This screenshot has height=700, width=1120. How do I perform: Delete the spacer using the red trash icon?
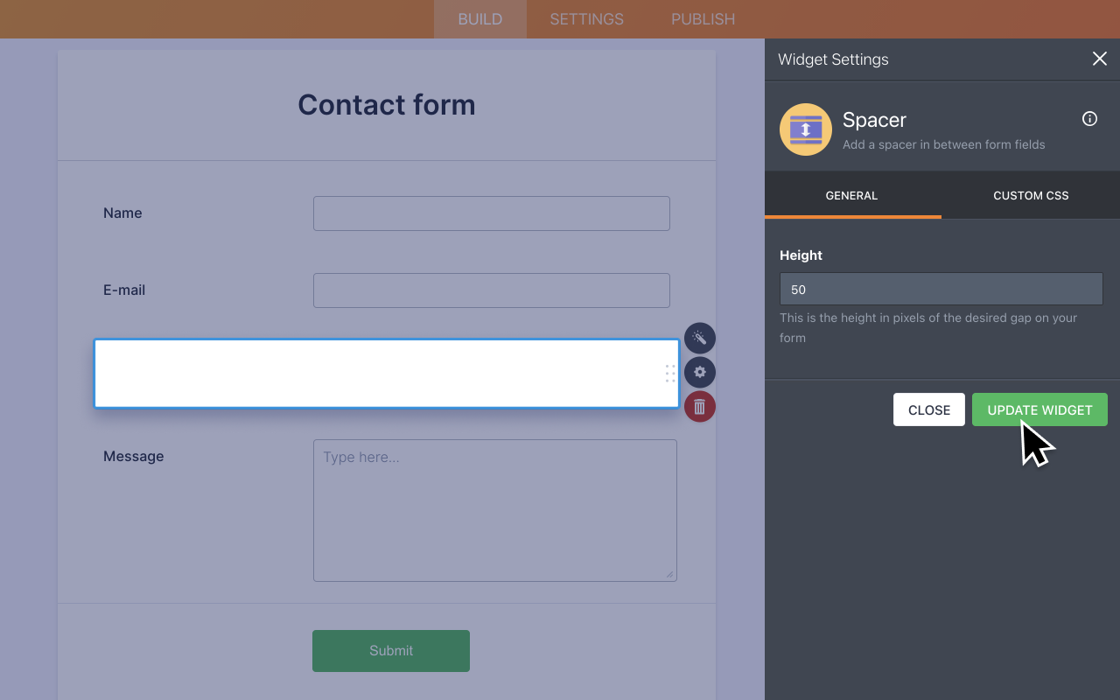[699, 406]
